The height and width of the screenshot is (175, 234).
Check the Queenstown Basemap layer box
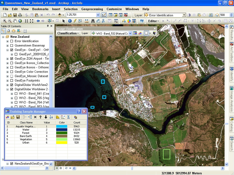(12, 46)
